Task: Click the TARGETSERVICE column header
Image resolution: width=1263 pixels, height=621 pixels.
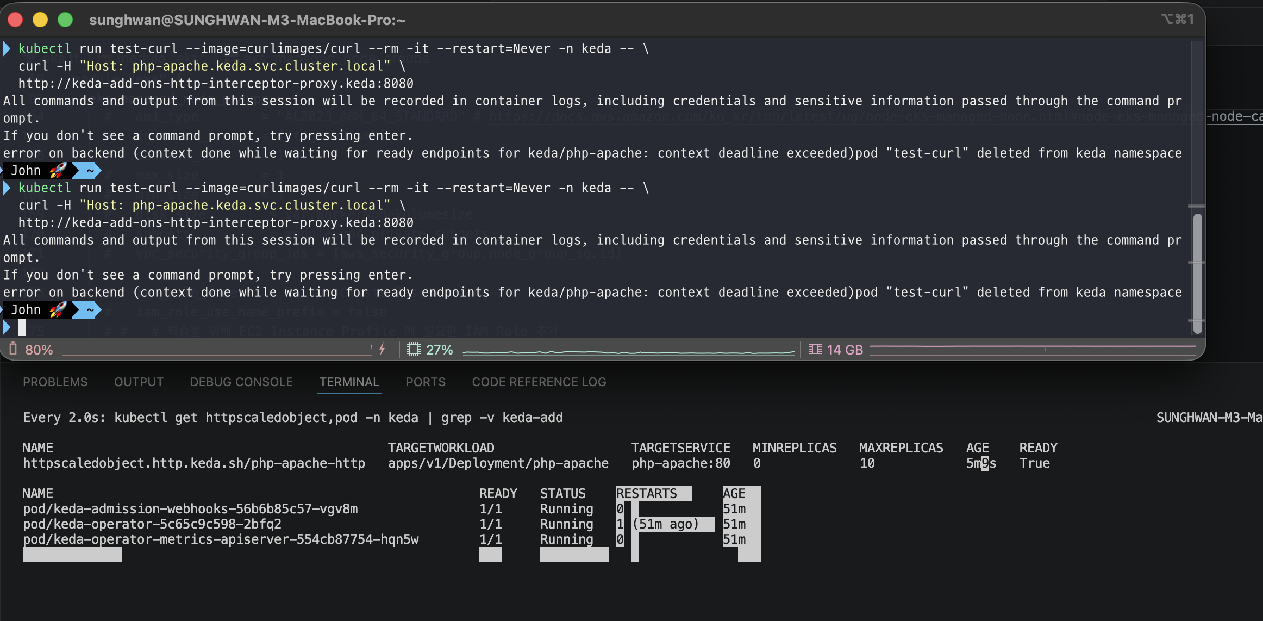Action: [x=681, y=448]
